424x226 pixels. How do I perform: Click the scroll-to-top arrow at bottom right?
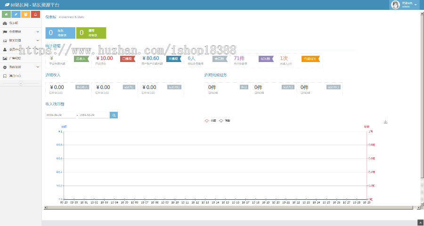click(x=420, y=222)
